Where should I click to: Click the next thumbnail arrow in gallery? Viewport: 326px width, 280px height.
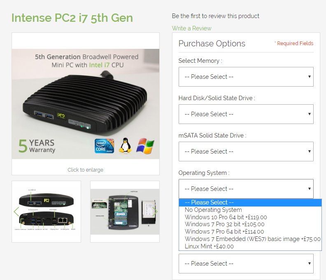(x=155, y=211)
